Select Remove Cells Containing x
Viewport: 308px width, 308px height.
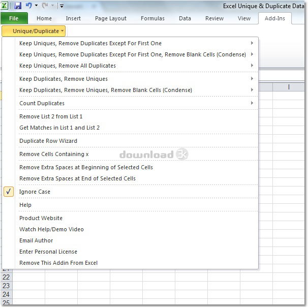tap(54, 154)
